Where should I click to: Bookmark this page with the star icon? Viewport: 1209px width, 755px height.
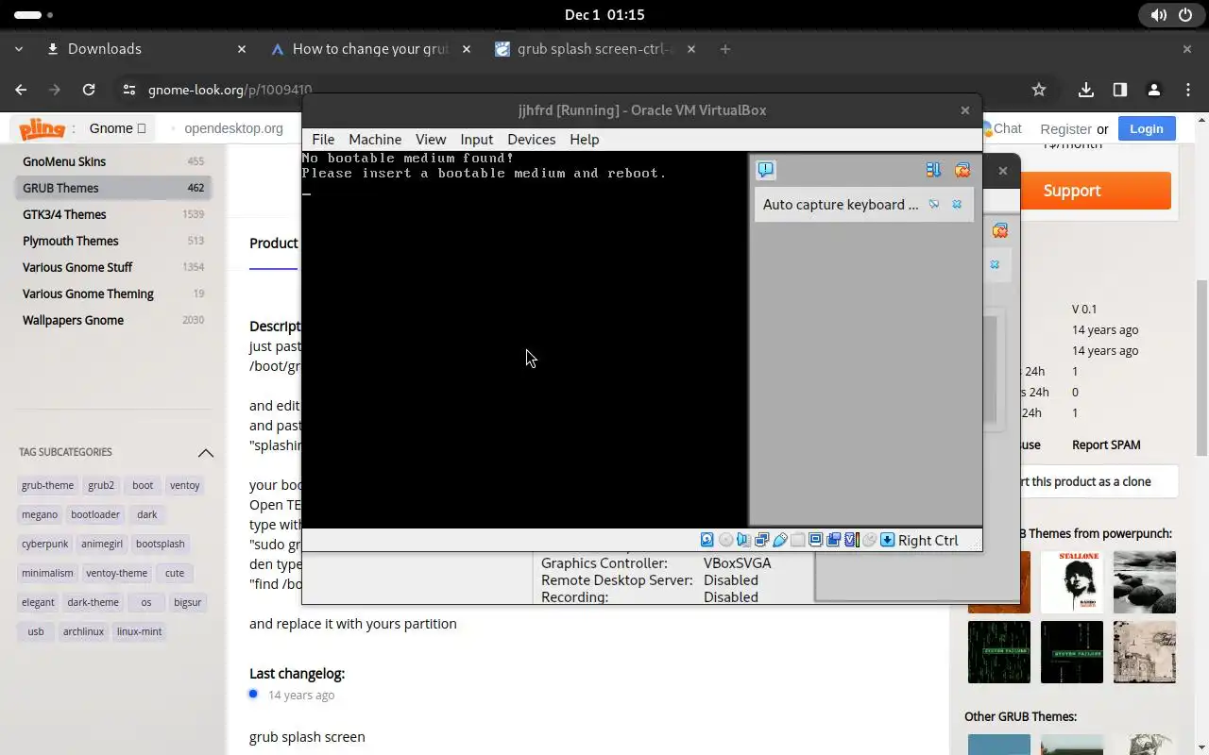point(1039,90)
